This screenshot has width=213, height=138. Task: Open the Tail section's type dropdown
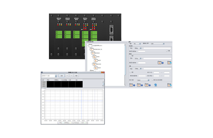click(138, 69)
